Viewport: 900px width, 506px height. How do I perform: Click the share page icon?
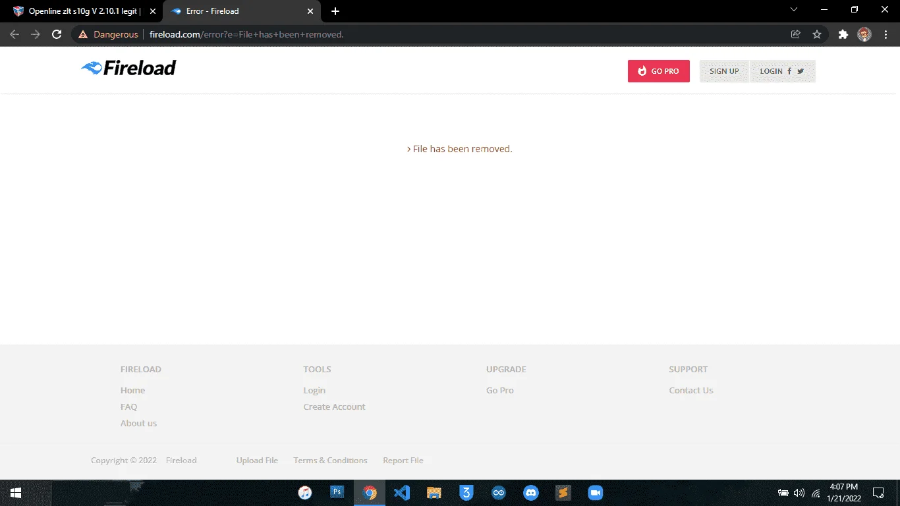(x=796, y=34)
